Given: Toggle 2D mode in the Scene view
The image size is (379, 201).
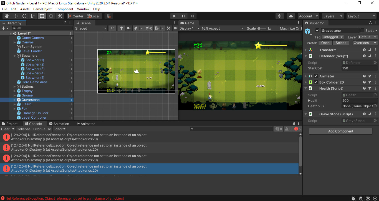Looking at the screenshot, I should point(112,28).
